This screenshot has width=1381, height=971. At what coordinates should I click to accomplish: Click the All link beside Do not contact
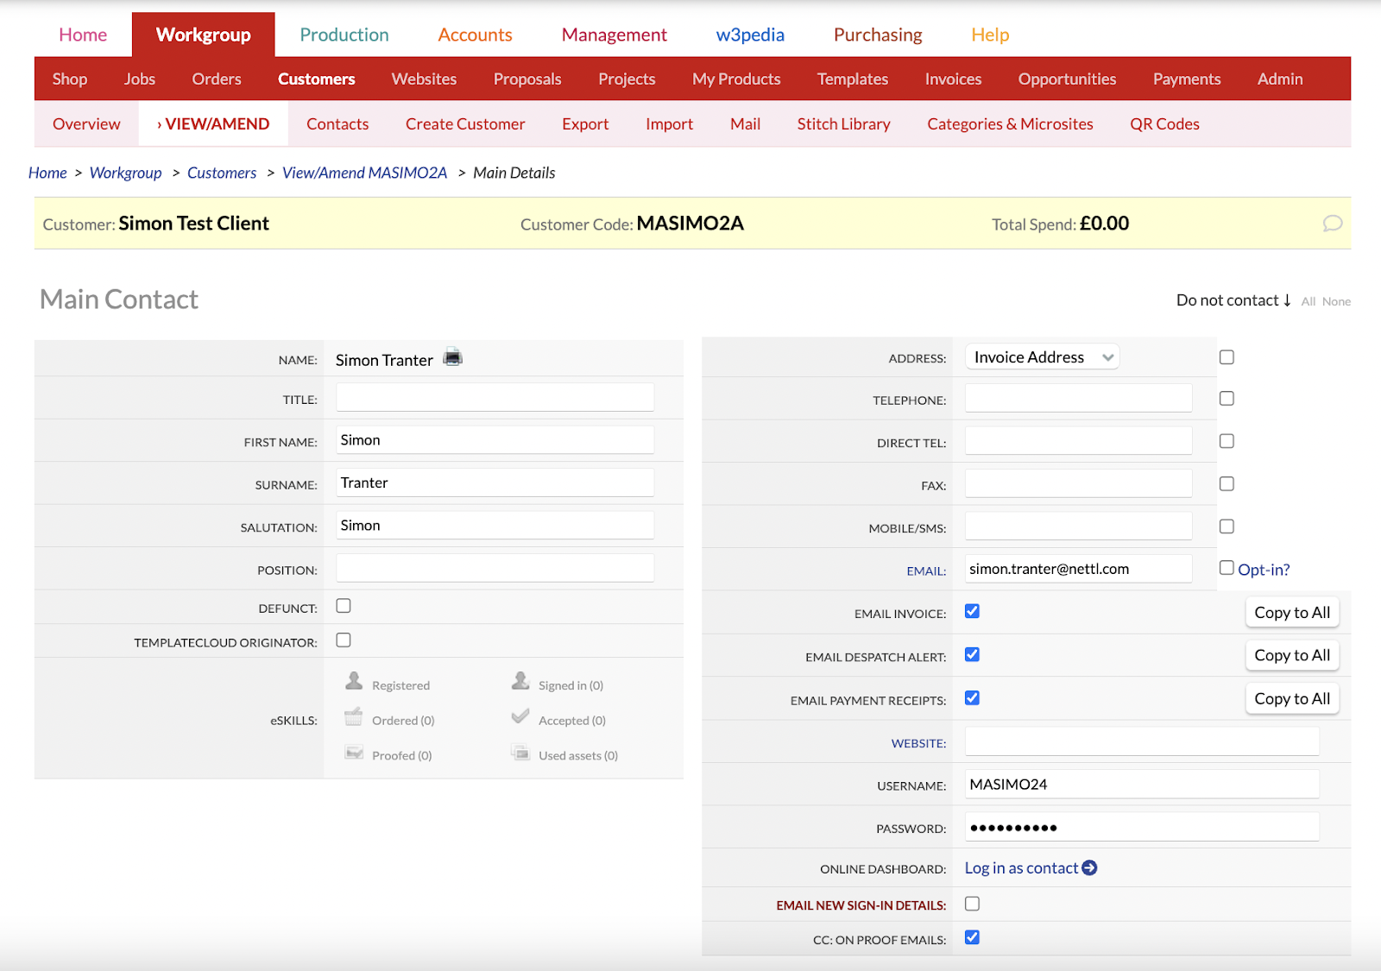1308,301
